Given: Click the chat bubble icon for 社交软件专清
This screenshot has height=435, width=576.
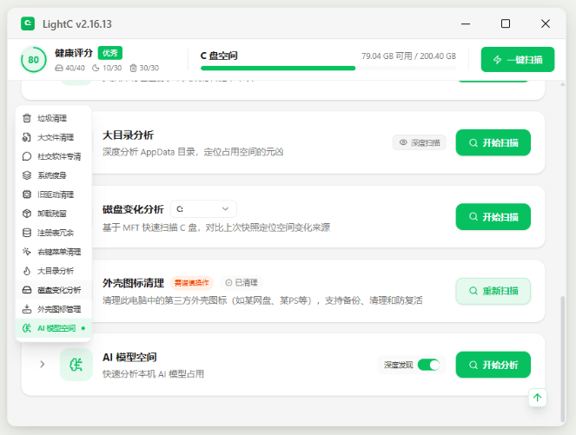Looking at the screenshot, I should point(27,156).
